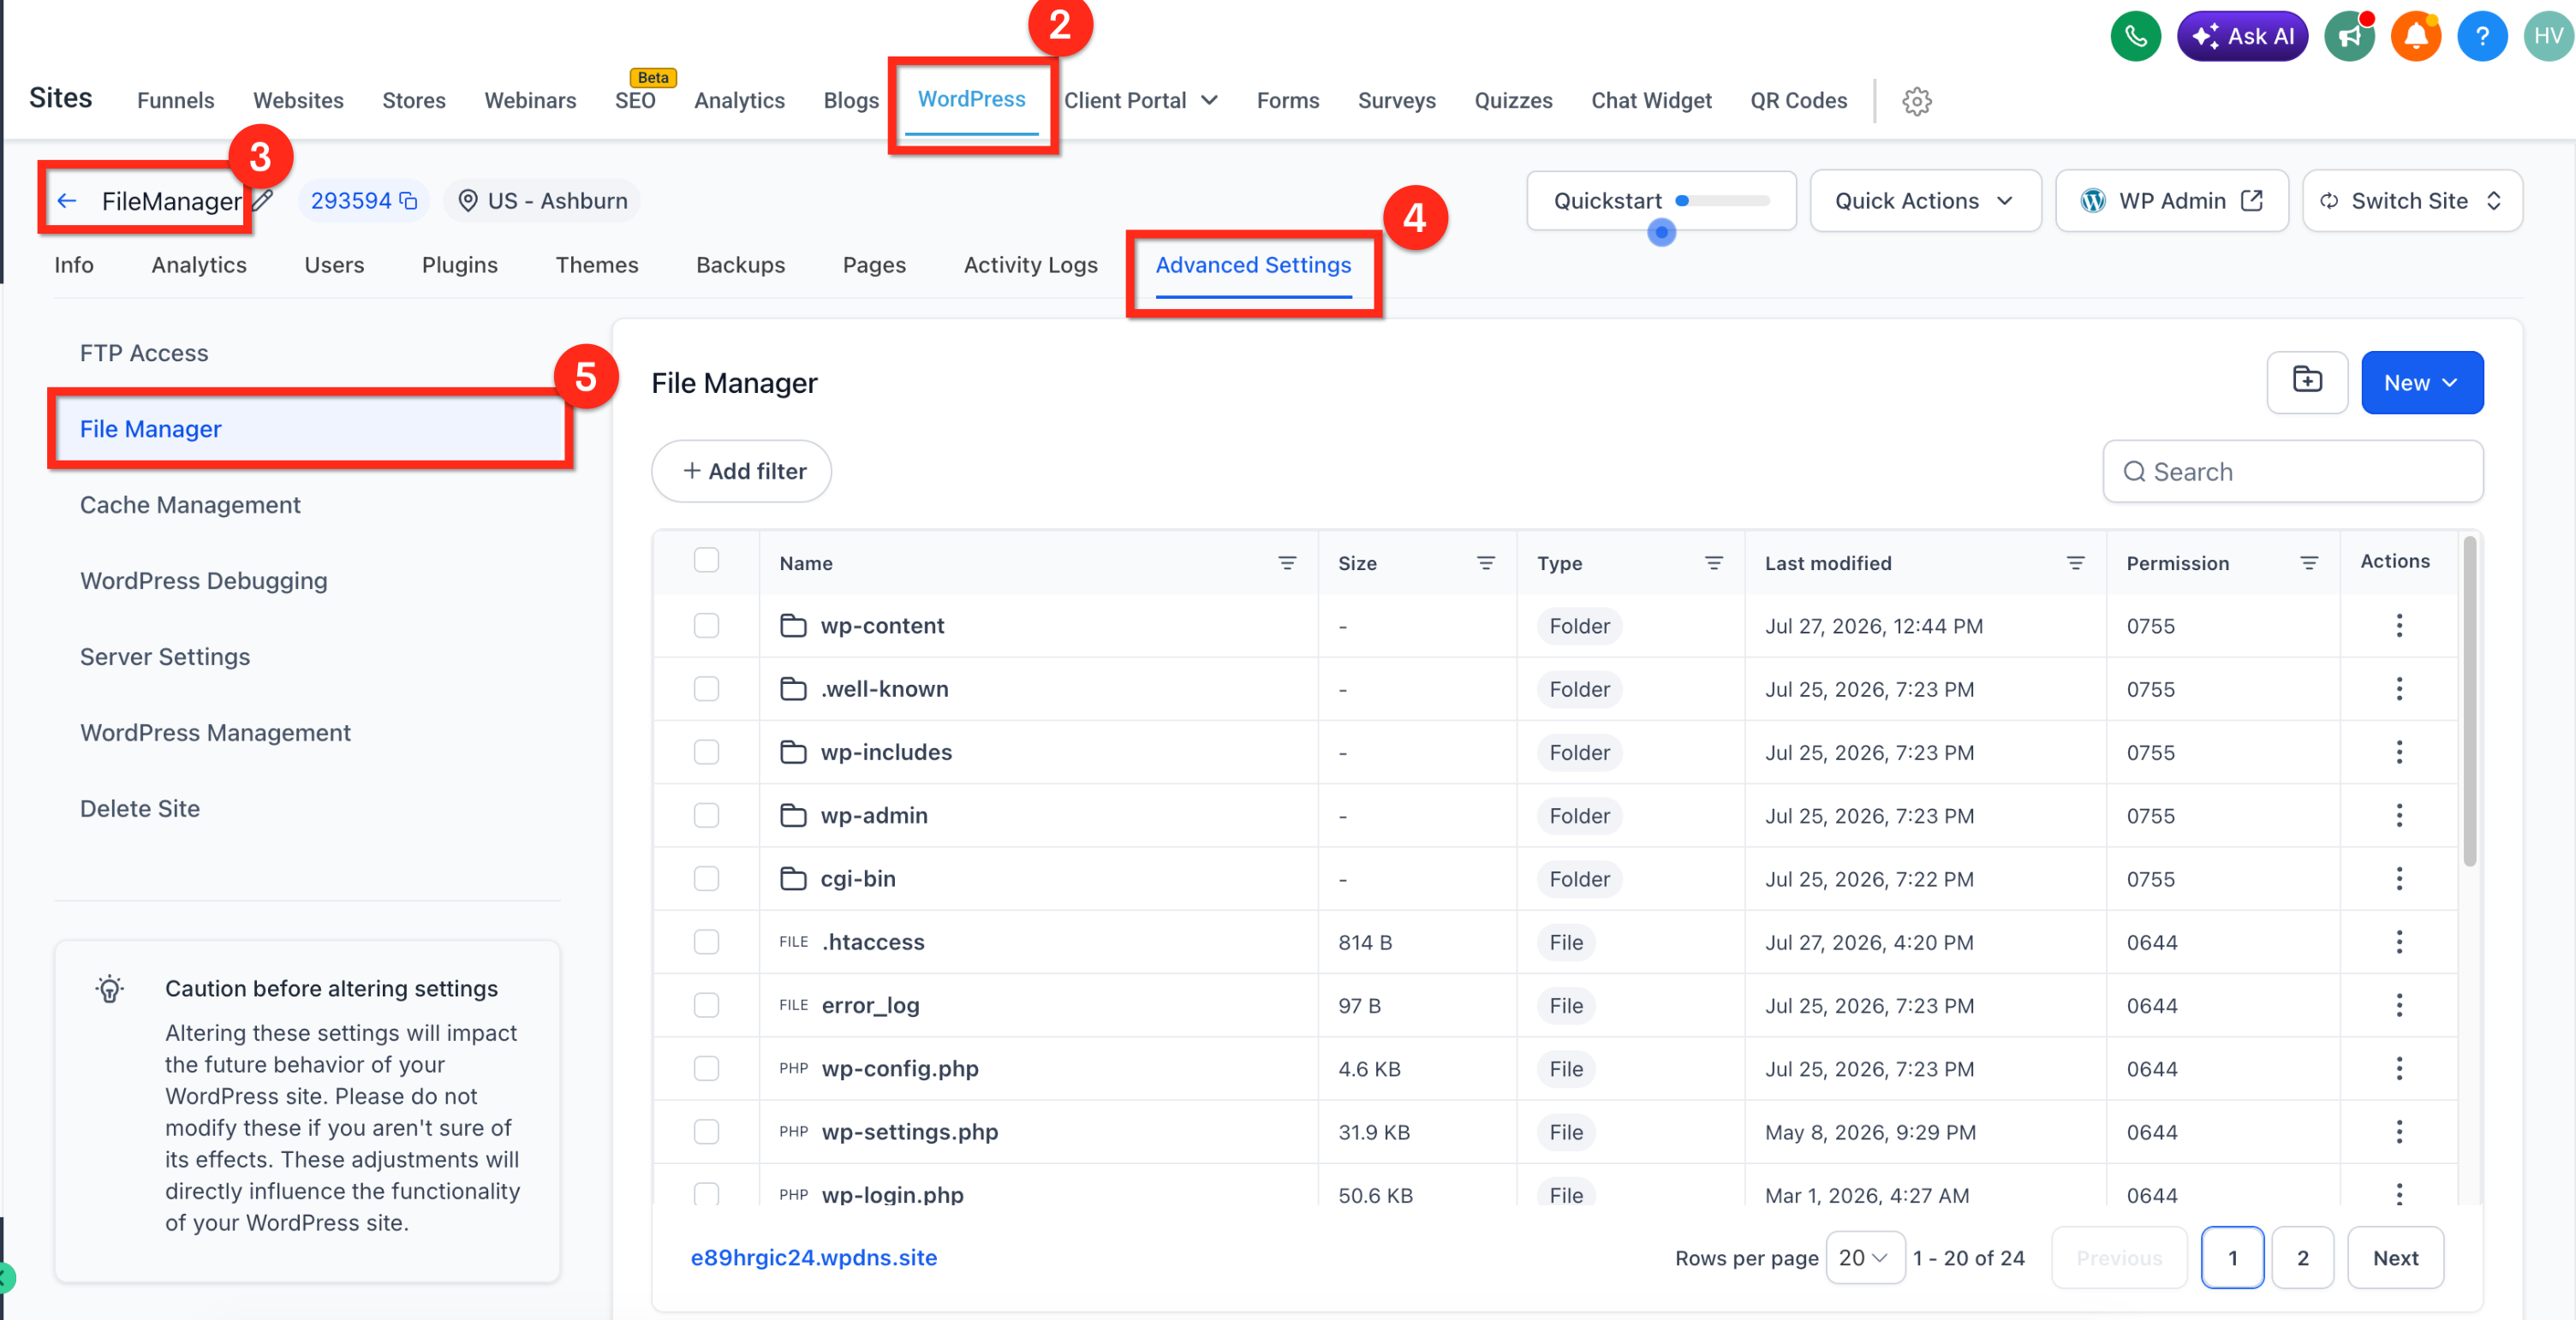2576x1320 pixels.
Task: Open Cache Management in the sidebar
Action: click(x=190, y=504)
